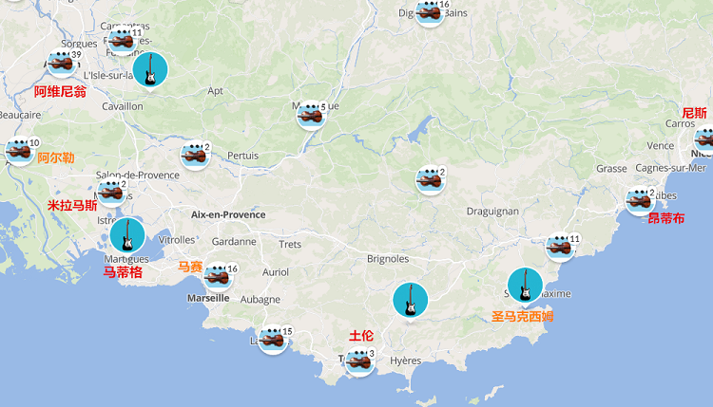The height and width of the screenshot is (407, 713).
Task: Click the Draguignan town label
Action: [492, 212]
